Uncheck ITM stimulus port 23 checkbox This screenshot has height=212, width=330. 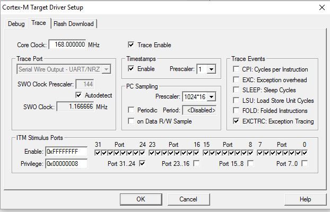click(152, 153)
